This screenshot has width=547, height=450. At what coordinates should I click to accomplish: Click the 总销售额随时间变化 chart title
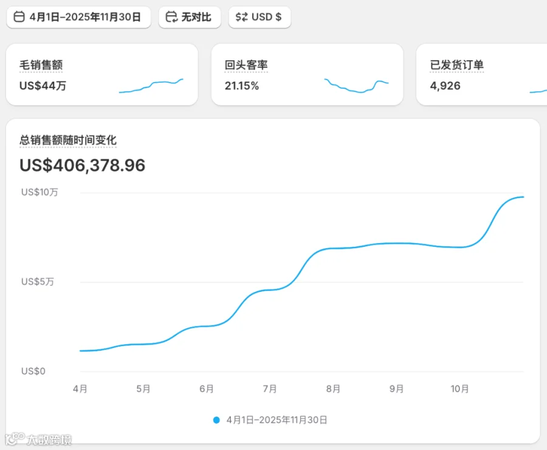click(68, 140)
